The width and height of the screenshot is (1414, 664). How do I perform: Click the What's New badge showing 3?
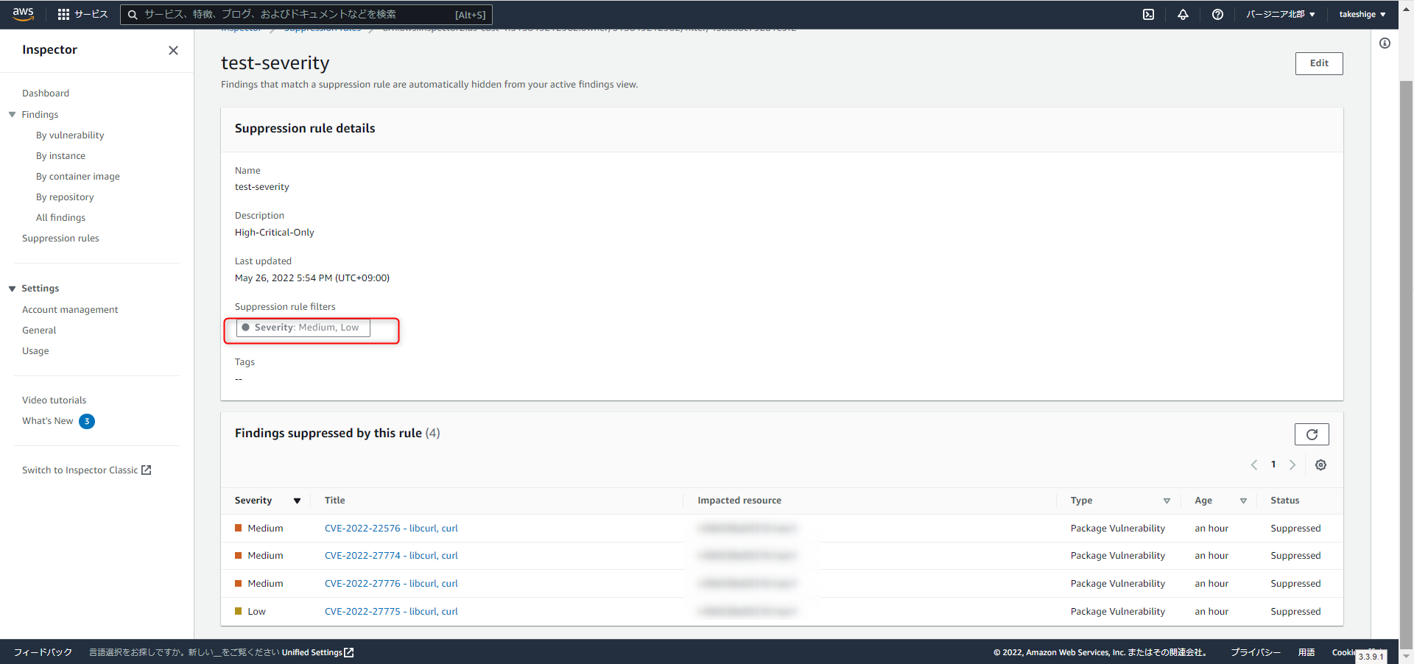[87, 421]
